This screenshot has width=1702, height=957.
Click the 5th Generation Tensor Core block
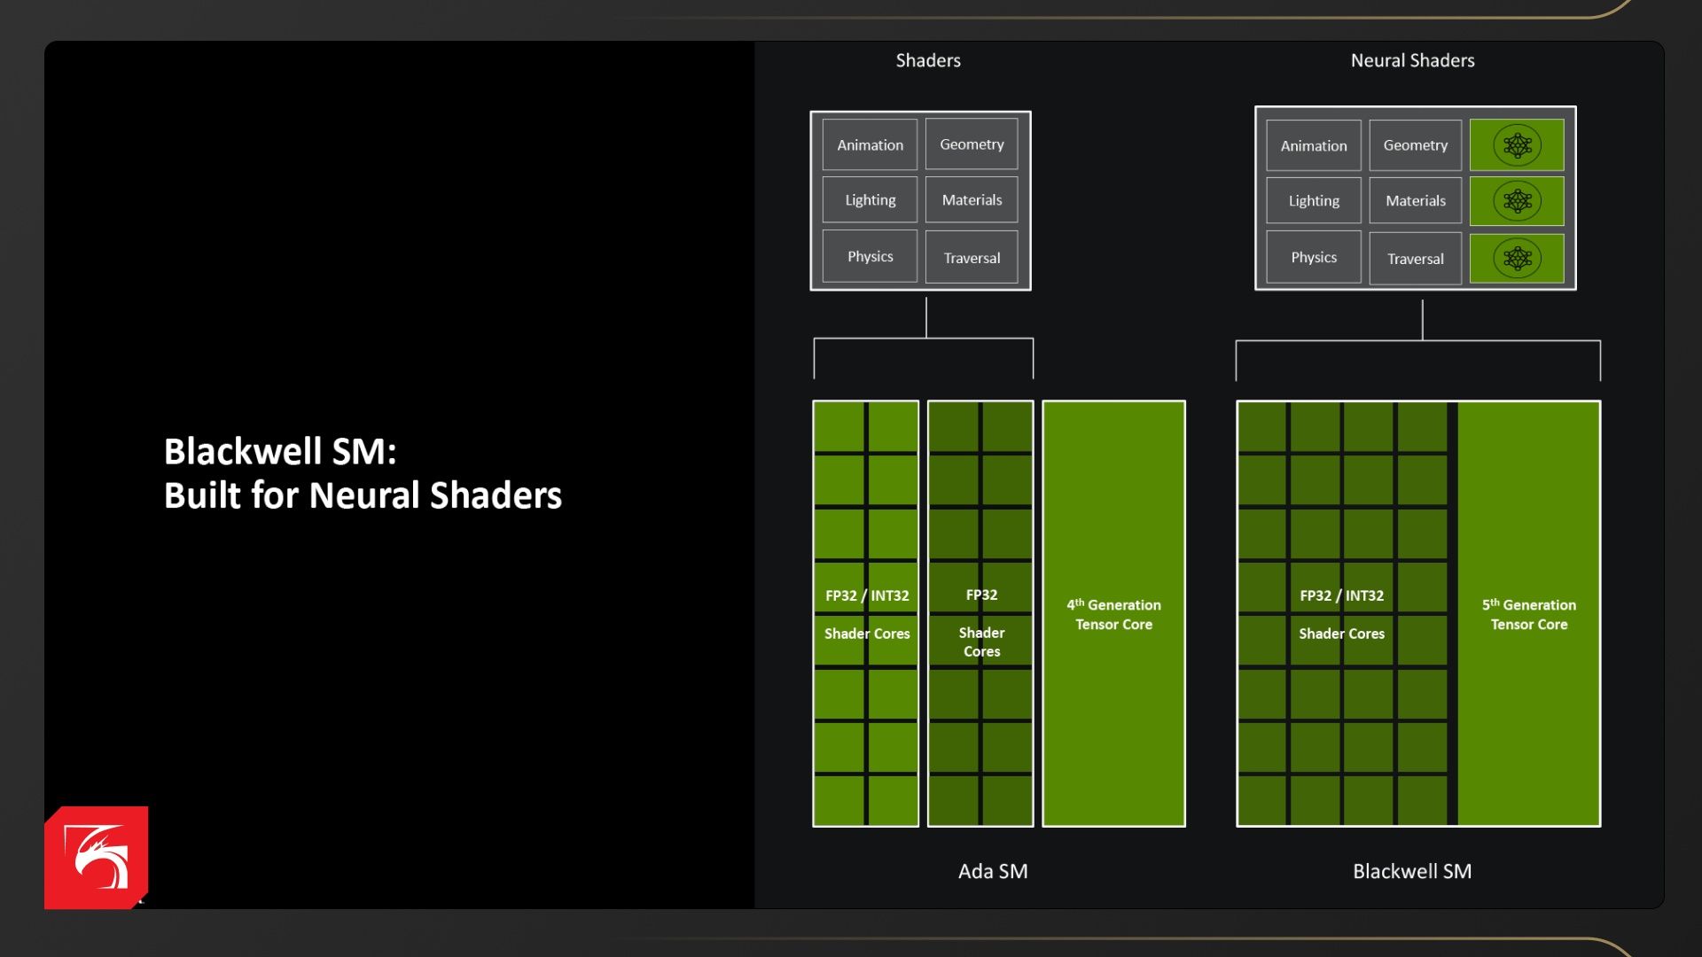click(1528, 614)
